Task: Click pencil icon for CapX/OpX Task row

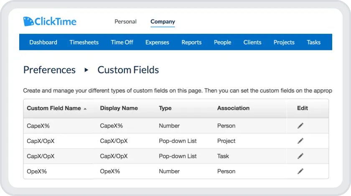Action: coord(300,156)
